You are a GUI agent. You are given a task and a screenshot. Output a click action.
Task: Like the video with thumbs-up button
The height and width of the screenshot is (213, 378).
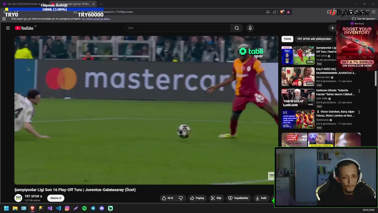pos(167,198)
